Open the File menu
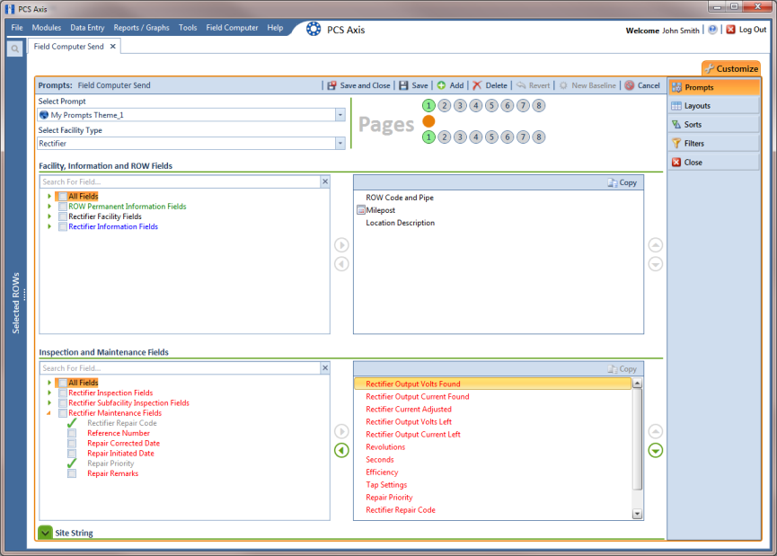 17,28
